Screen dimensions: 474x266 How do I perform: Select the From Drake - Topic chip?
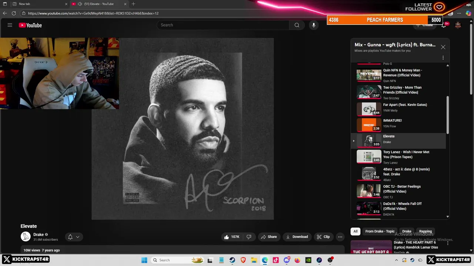point(380,231)
